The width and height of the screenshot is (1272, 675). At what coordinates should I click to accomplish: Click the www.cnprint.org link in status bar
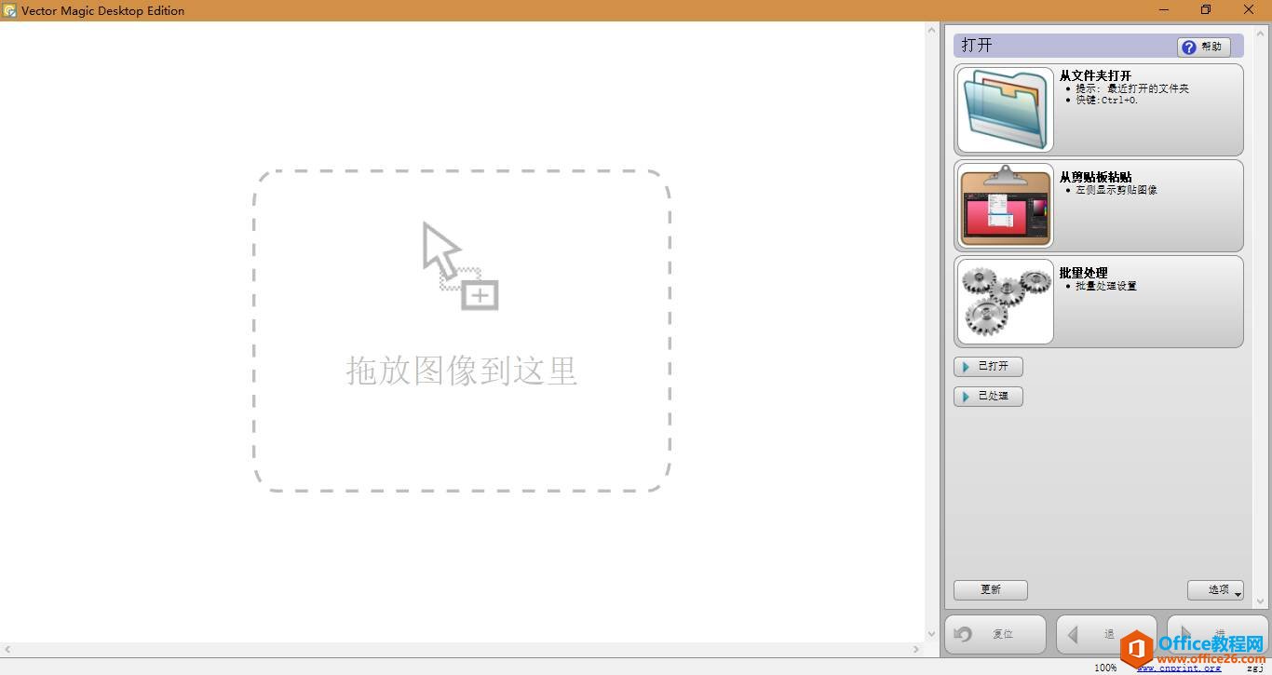click(x=1179, y=668)
